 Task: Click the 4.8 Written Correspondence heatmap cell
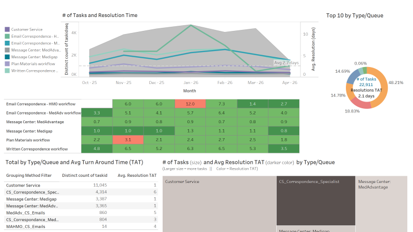click(x=97, y=148)
